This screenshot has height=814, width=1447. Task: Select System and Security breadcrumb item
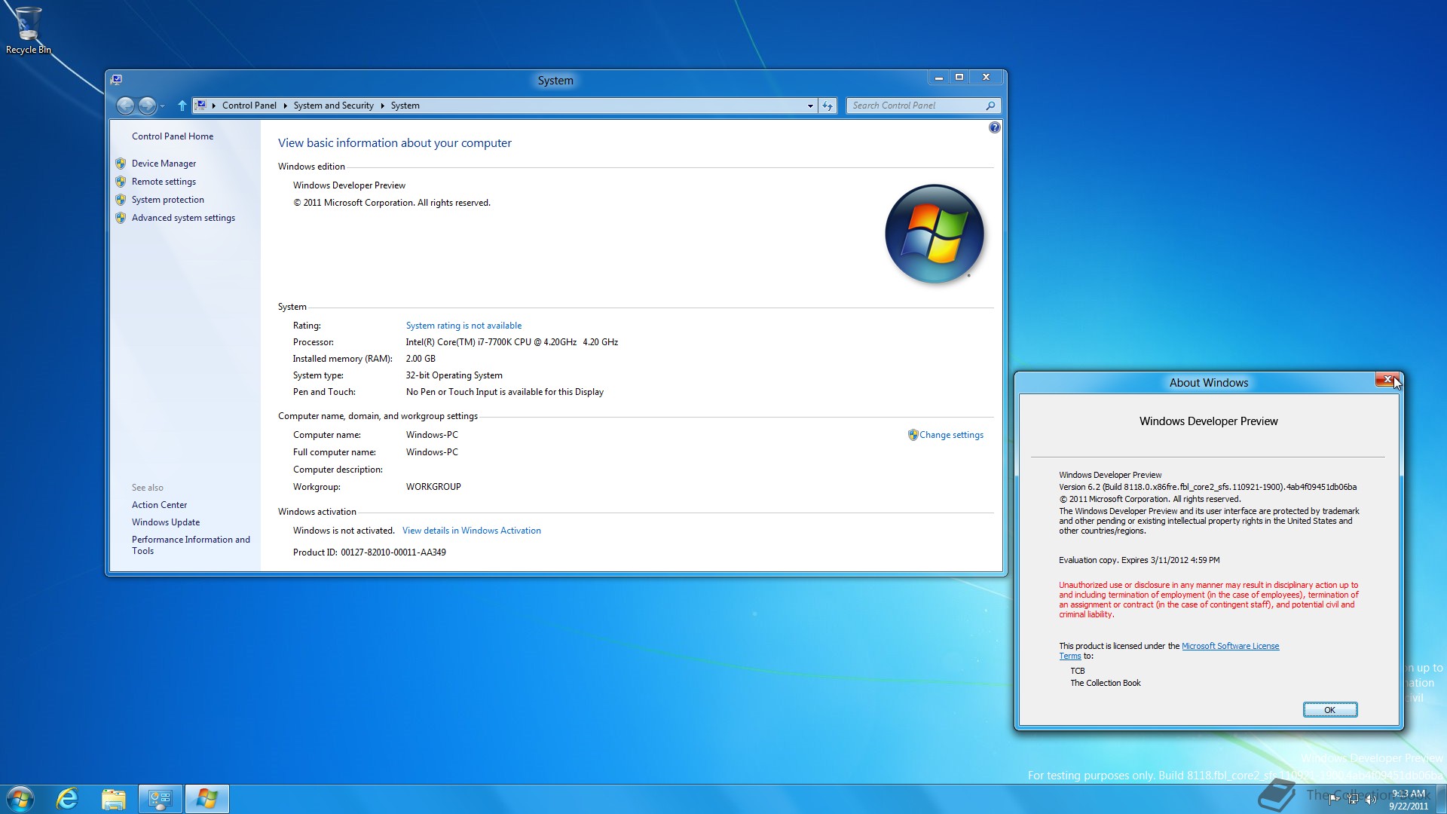tap(333, 106)
